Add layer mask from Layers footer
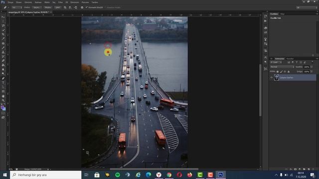 295,169
